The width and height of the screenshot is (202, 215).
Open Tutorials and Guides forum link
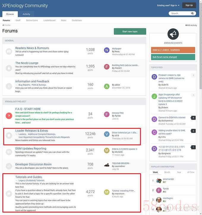(29, 177)
